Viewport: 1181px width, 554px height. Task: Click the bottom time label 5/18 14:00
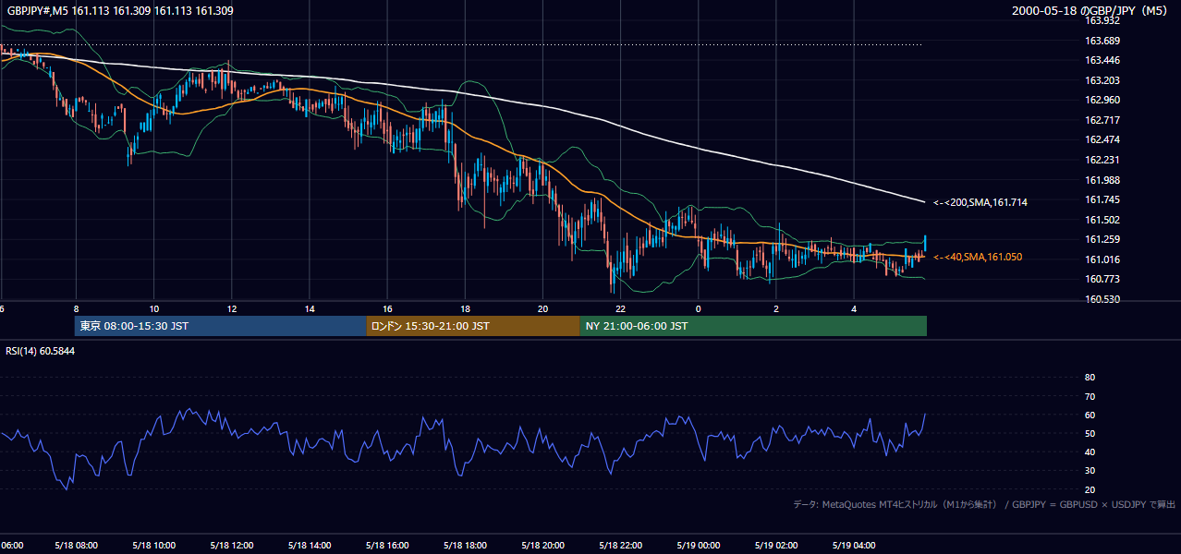pos(308,545)
